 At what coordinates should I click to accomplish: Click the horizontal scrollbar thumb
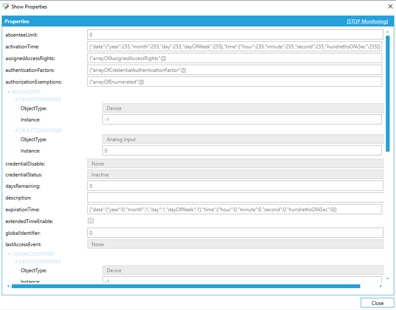[x=185, y=286]
